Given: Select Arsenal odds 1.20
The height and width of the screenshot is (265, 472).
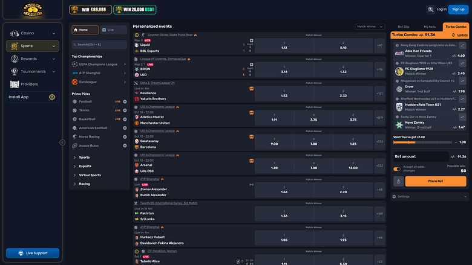Looking at the screenshot, I should 274,165.
